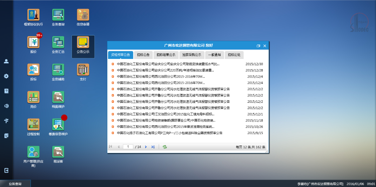Open the 2015/12/30 安庆分公司 announcement
The width and height of the screenshot is (376, 187).
click(x=168, y=64)
